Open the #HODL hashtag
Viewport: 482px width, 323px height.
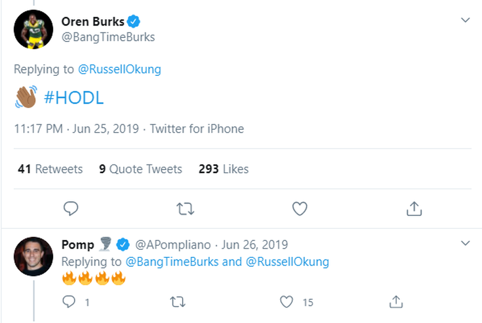[74, 97]
